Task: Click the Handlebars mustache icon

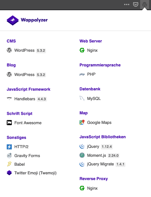Action: click(x=9, y=98)
